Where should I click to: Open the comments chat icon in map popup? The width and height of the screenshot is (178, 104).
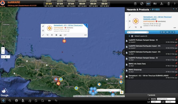tap(48, 35)
